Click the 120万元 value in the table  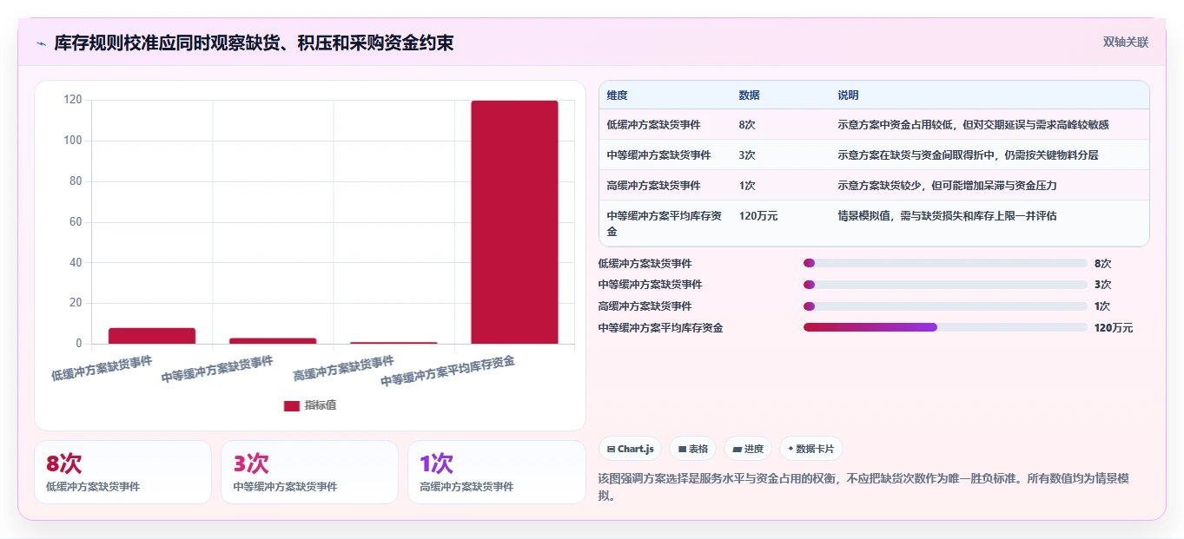[x=757, y=215]
